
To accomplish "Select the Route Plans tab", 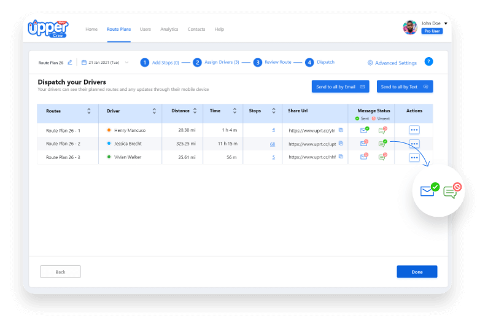I will [x=118, y=29].
